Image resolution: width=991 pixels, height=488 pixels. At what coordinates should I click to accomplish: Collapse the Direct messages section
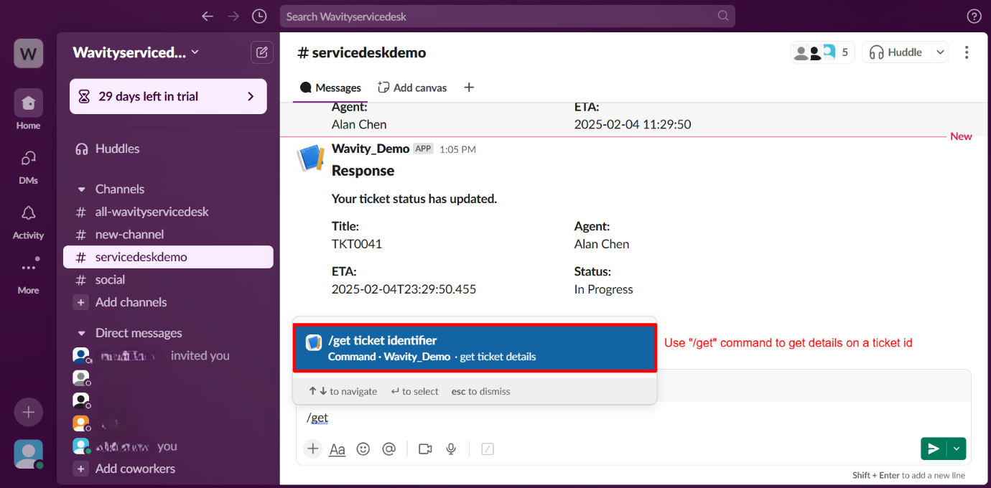coord(81,333)
